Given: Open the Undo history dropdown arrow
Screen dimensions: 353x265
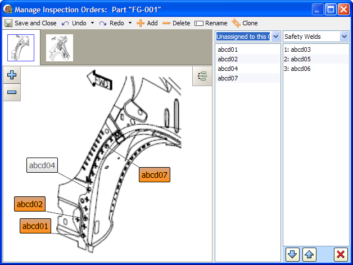Looking at the screenshot, I should coord(92,23).
